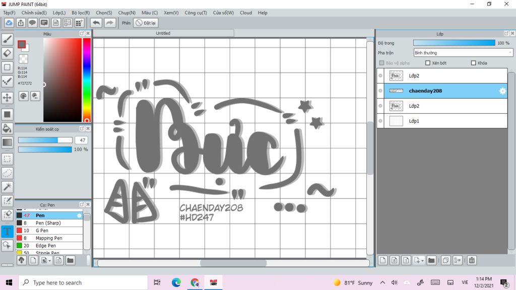
Task: Float the Kiểm soát cọ panel
Action: click(82, 128)
